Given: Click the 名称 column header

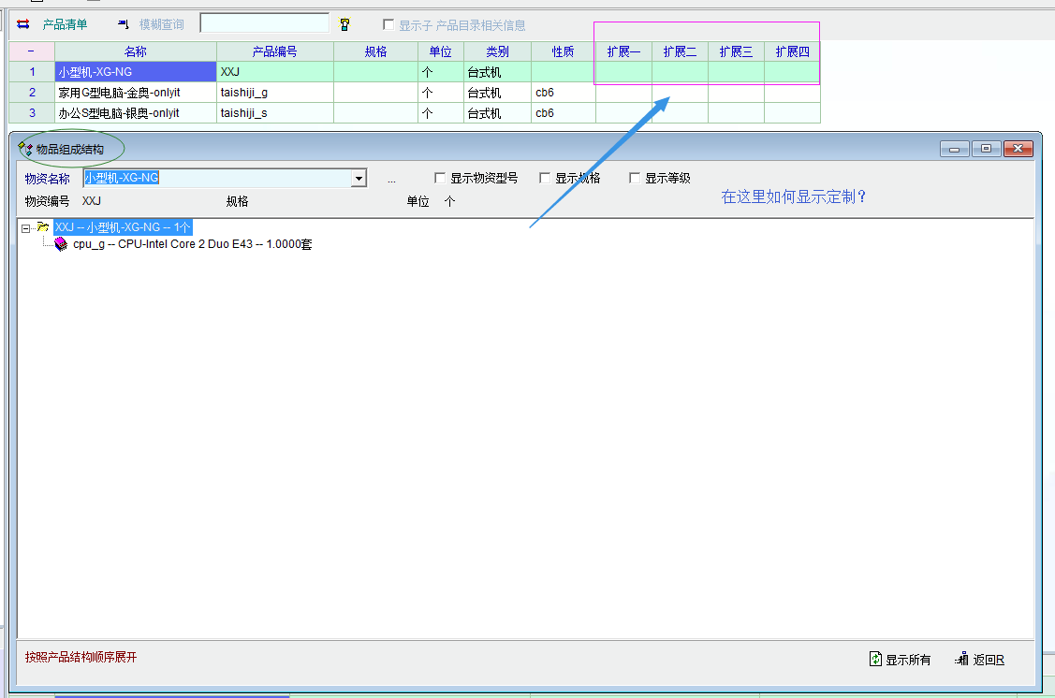Looking at the screenshot, I should (136, 51).
